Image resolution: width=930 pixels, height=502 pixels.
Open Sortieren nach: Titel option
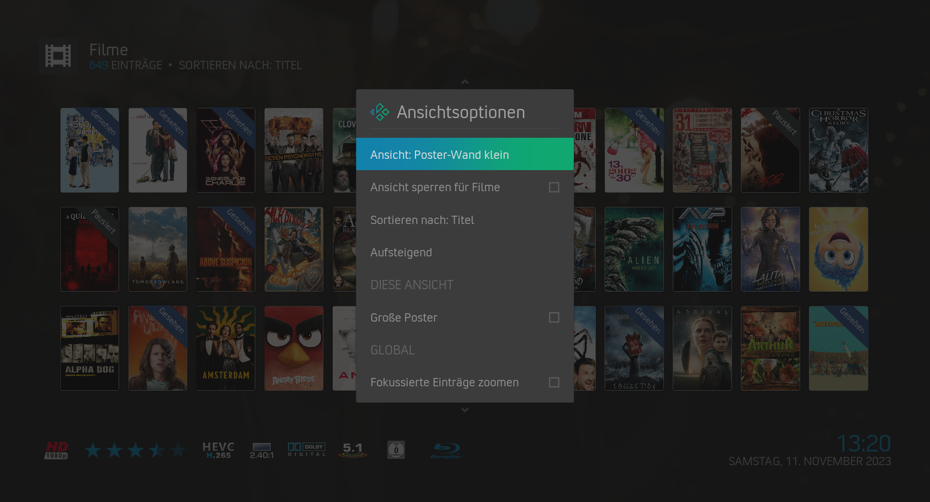click(x=465, y=220)
